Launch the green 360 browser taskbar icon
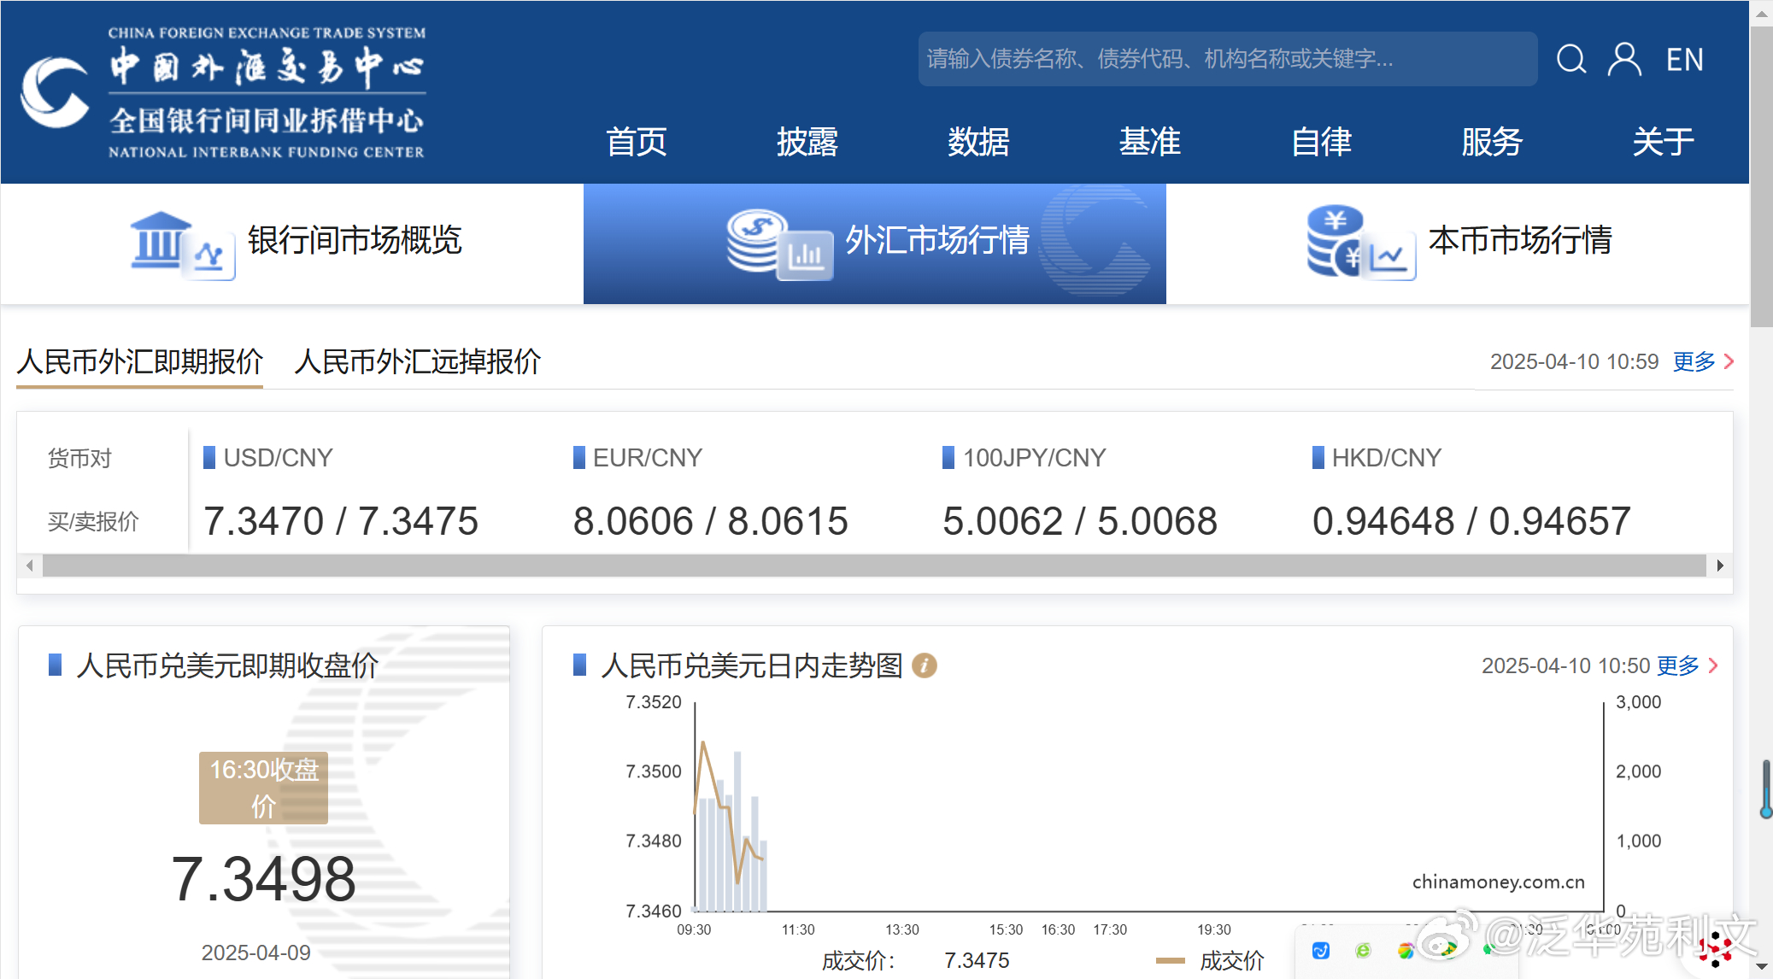This screenshot has height=979, width=1773. click(1363, 950)
